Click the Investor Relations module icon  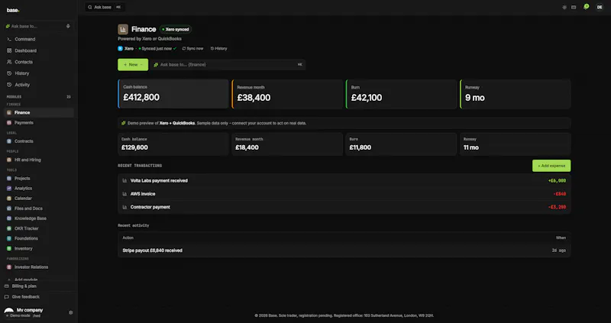[9, 267]
